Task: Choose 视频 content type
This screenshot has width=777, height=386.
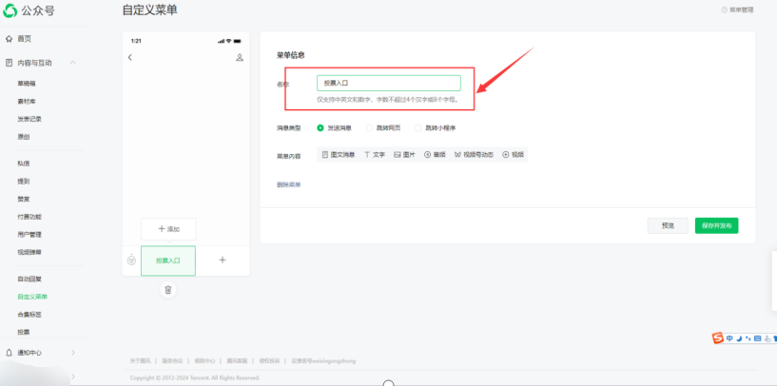Action: 513,155
